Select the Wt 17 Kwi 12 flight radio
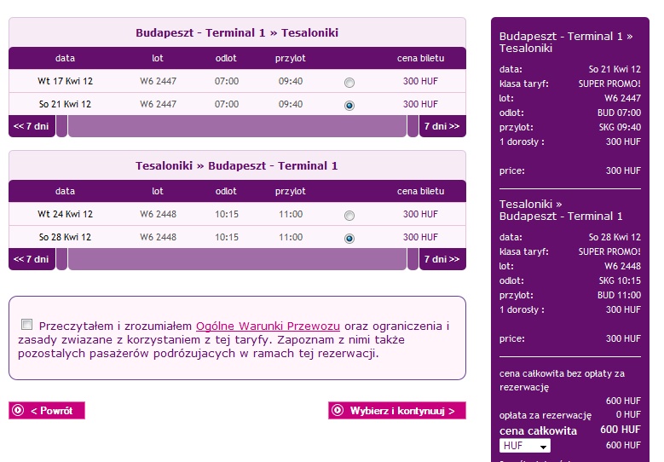The width and height of the screenshot is (664, 462). pyautogui.click(x=349, y=83)
